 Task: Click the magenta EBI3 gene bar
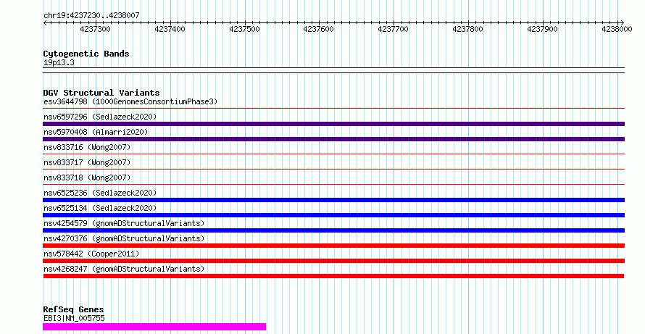(x=154, y=327)
